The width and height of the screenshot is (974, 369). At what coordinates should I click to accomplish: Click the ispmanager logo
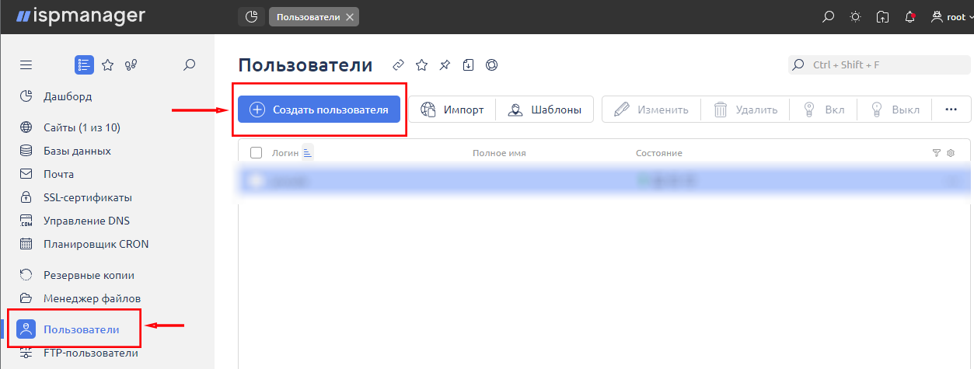tap(80, 16)
